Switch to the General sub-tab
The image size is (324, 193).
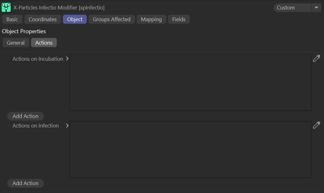click(x=16, y=43)
